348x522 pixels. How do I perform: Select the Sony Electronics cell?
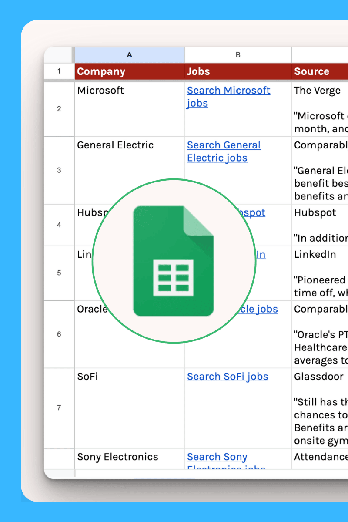(130, 459)
